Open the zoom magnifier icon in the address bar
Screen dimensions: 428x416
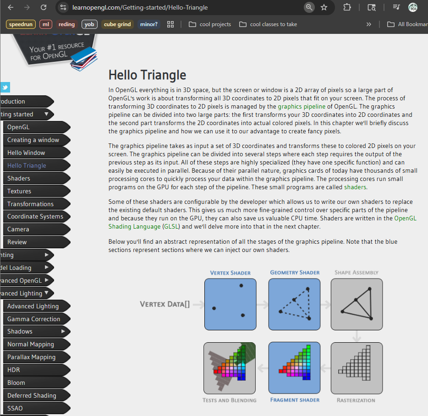(309, 7)
